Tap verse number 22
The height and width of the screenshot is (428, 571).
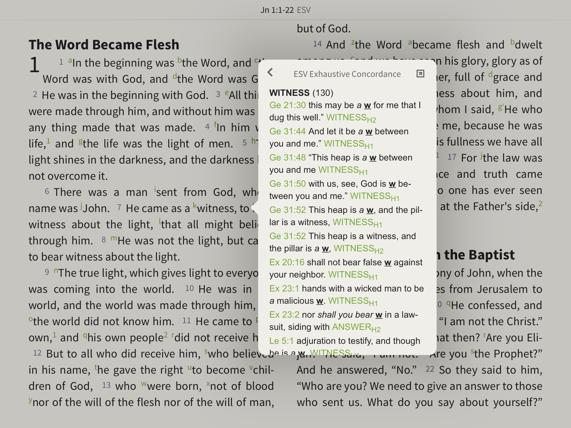pyautogui.click(x=430, y=369)
